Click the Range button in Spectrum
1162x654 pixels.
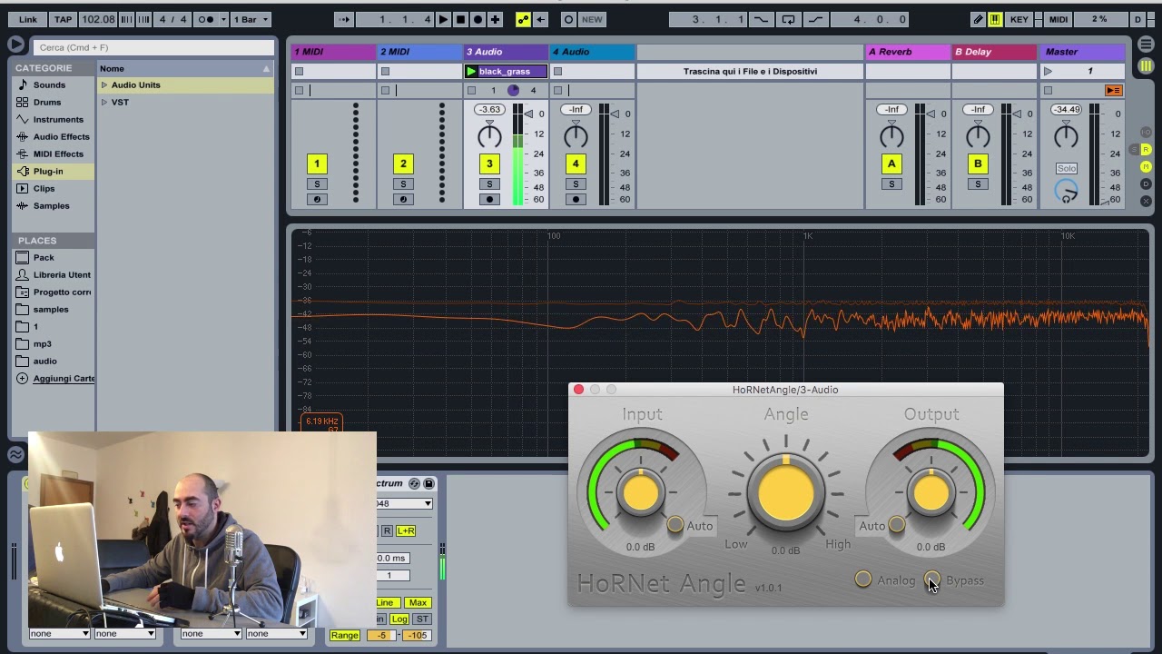(x=344, y=635)
